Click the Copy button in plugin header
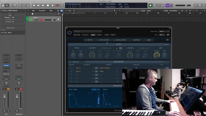Image resolution: width=206 pixels, height=116 pixels. (93, 35)
